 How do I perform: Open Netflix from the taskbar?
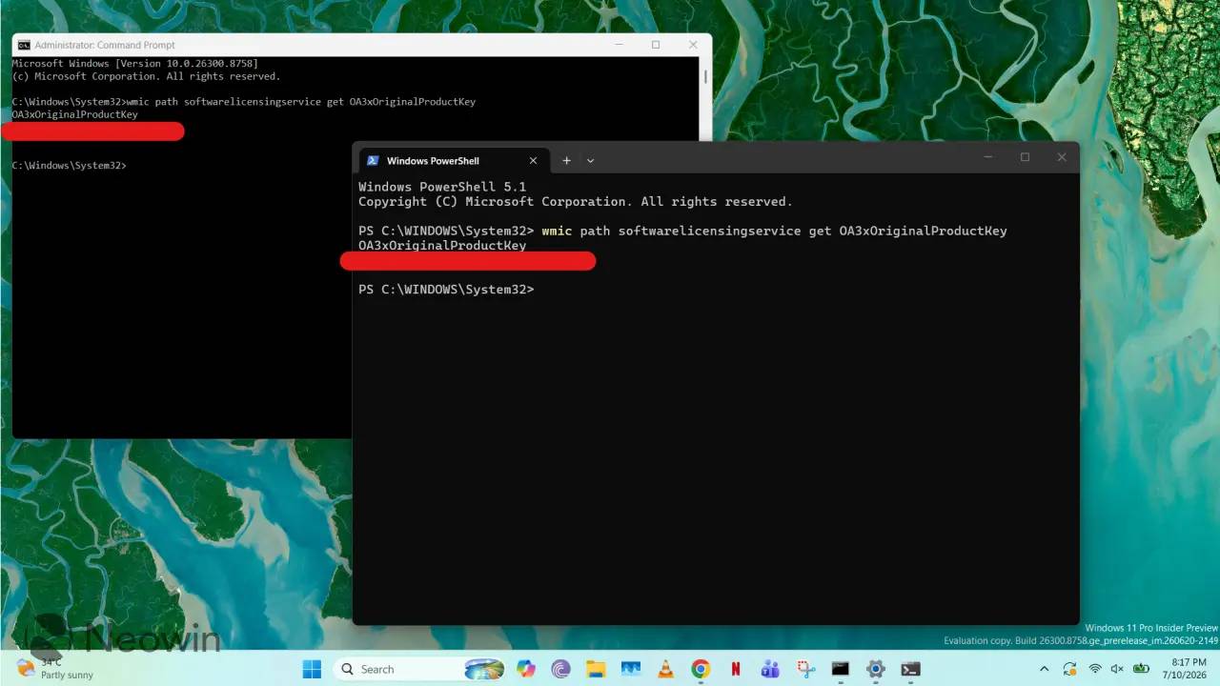(x=736, y=669)
